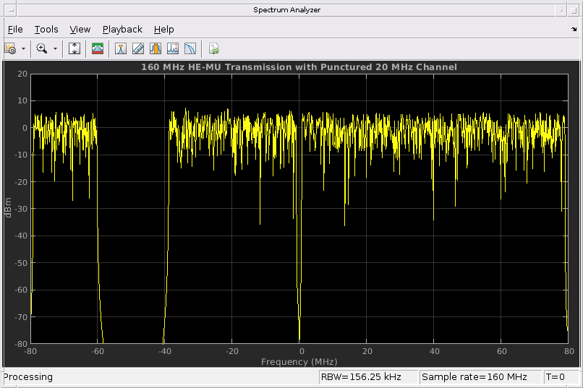Open the Channel Measurements icon
Screen dimensions: 583x388
coord(156,48)
